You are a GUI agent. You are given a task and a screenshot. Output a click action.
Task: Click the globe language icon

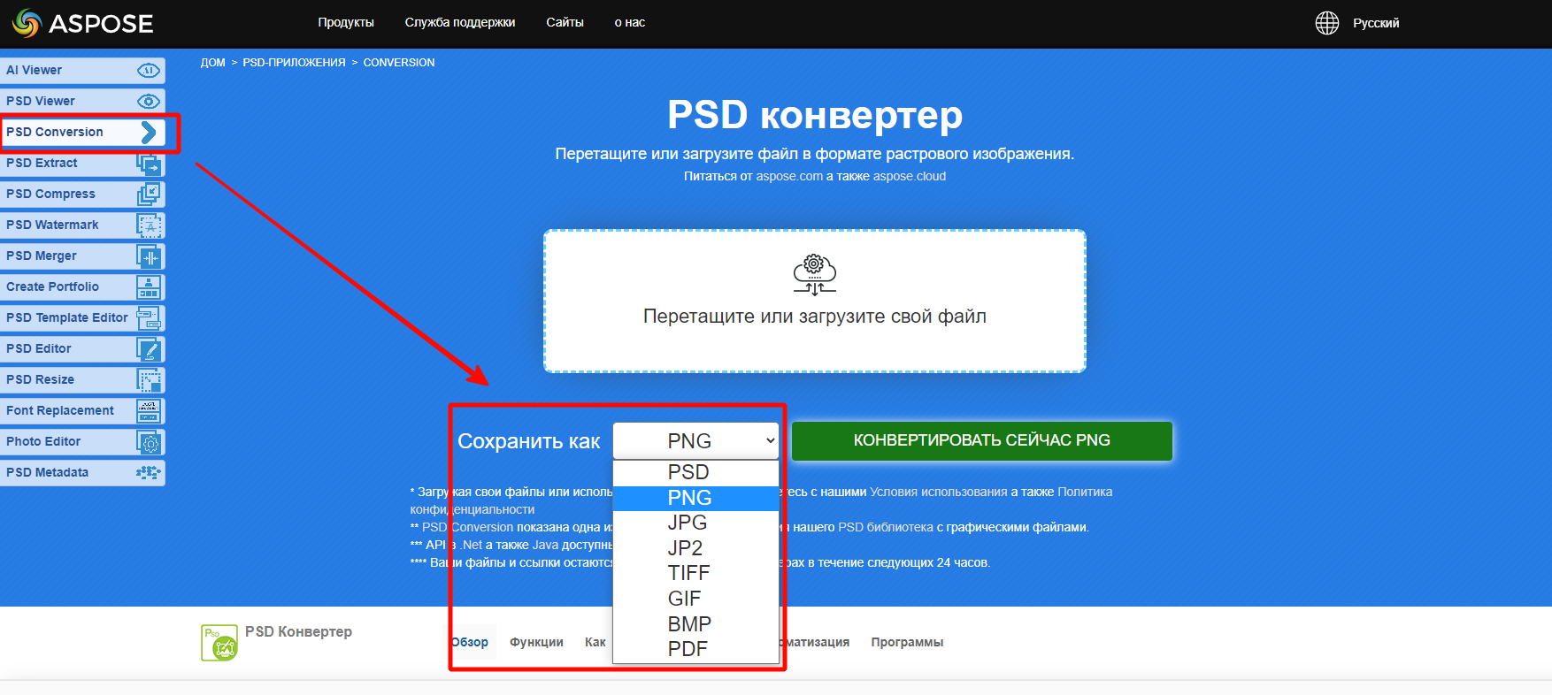click(1326, 23)
